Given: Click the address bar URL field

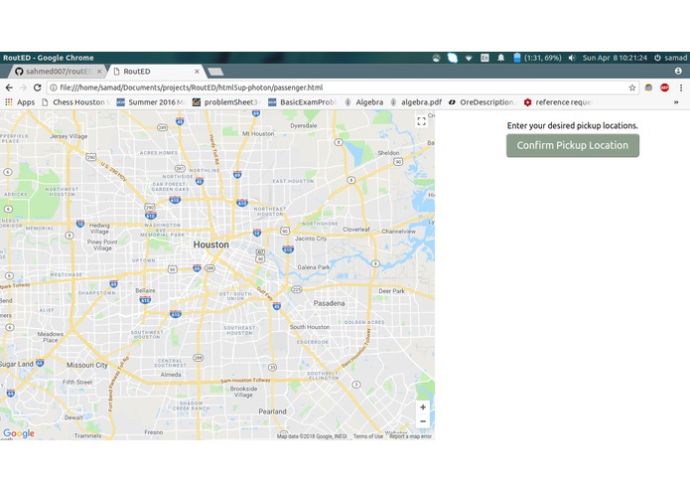Looking at the screenshot, I should click(344, 87).
